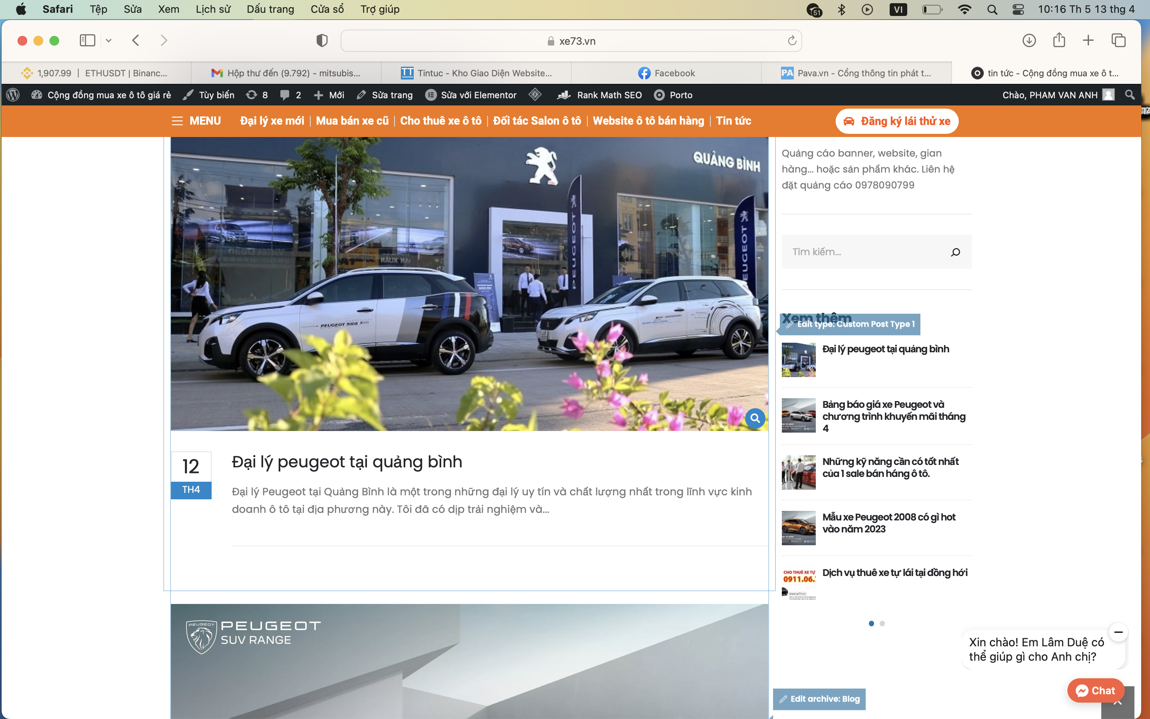Click the magnifier icon on the Peugeot image

pyautogui.click(x=755, y=419)
